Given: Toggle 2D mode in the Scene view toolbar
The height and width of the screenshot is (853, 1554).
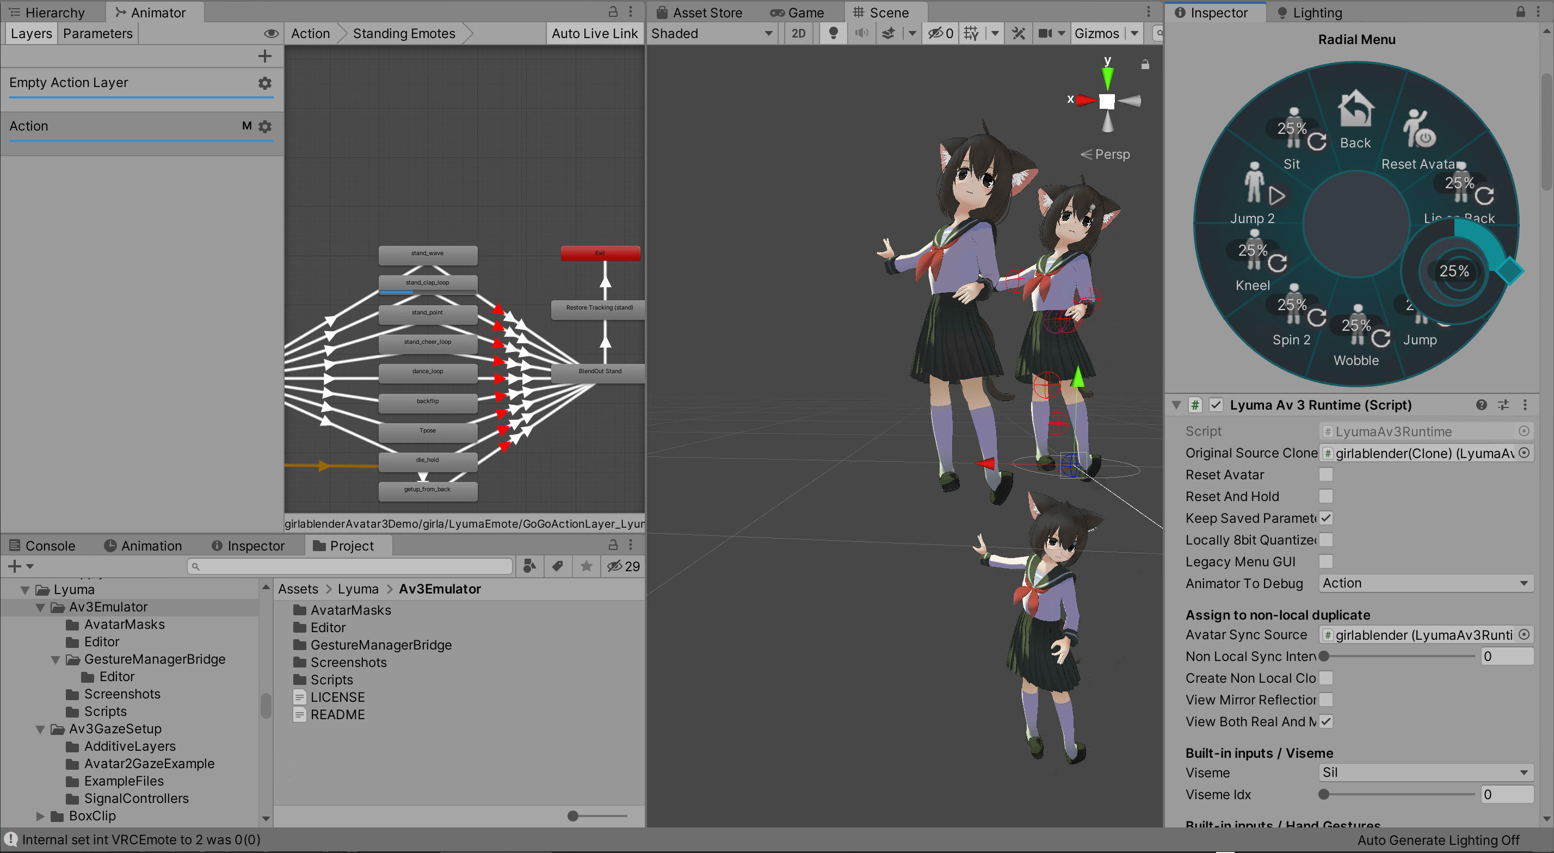Looking at the screenshot, I should (798, 33).
